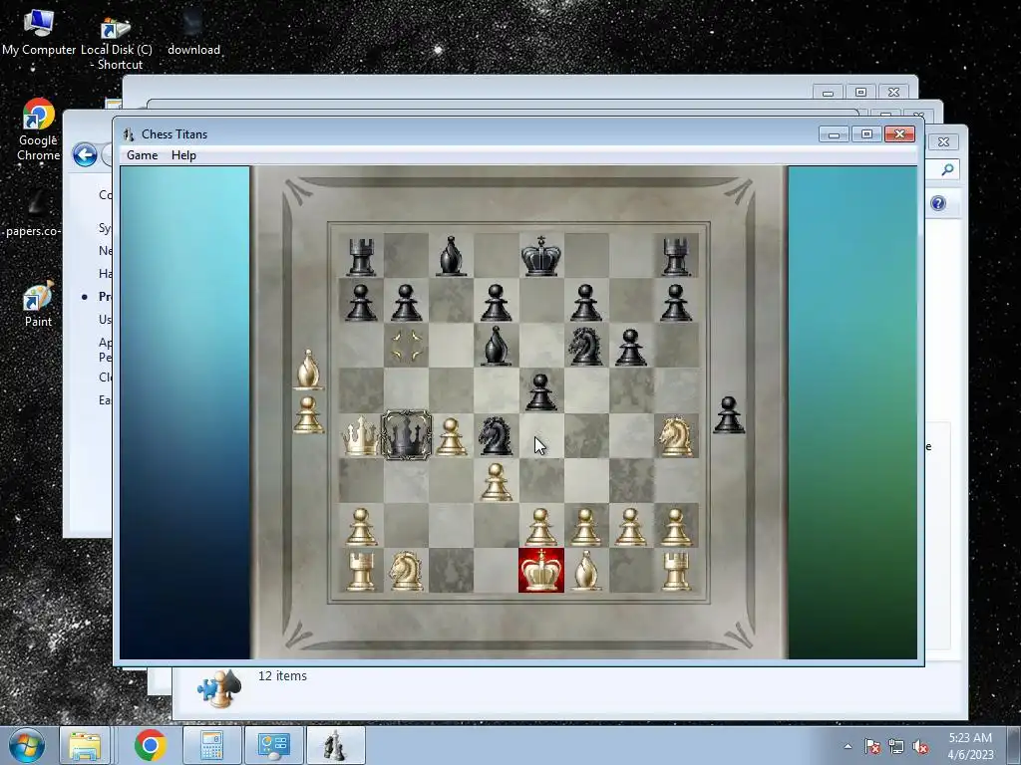Click the '12 items' status text
This screenshot has height=765, width=1021.
282,676
